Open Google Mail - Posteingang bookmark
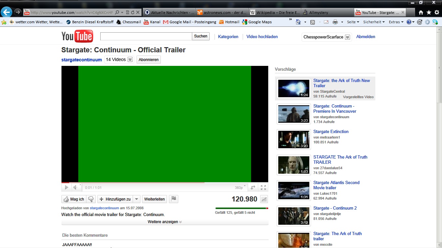Image resolution: width=442 pixels, height=248 pixels. pos(190,22)
